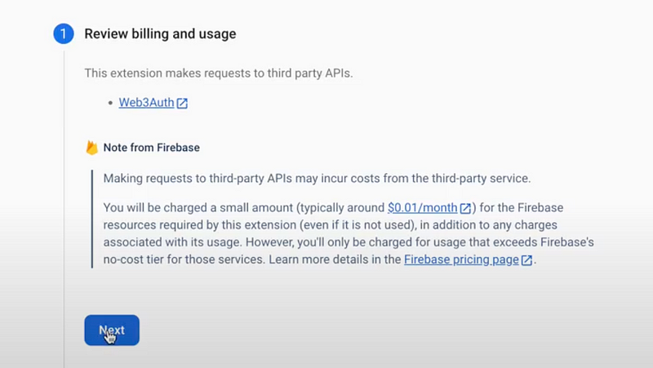
Task: Click the Note from Firebase label
Action: point(151,148)
